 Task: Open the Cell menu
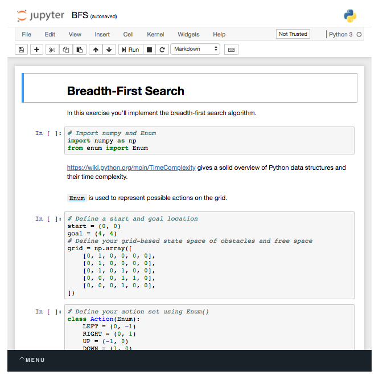tap(128, 35)
